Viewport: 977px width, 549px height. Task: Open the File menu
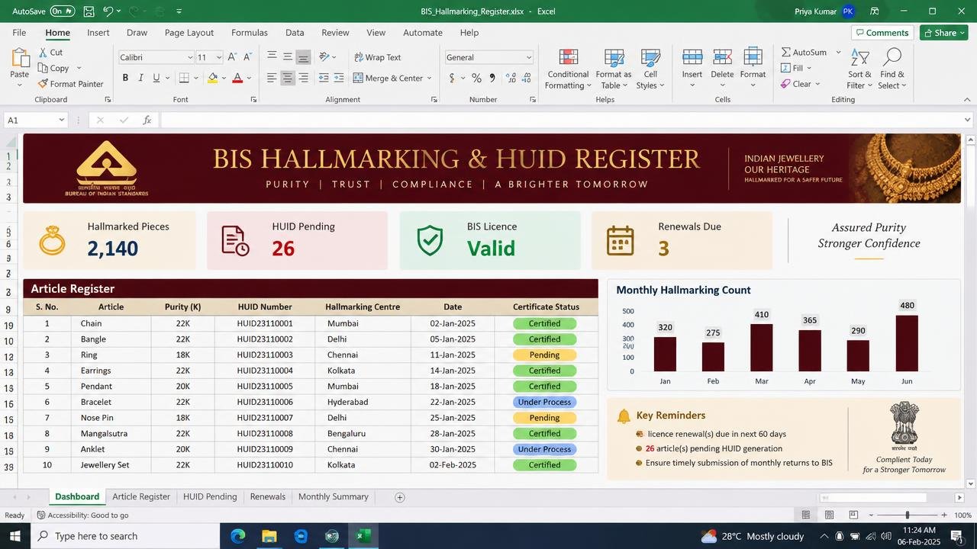[19, 33]
